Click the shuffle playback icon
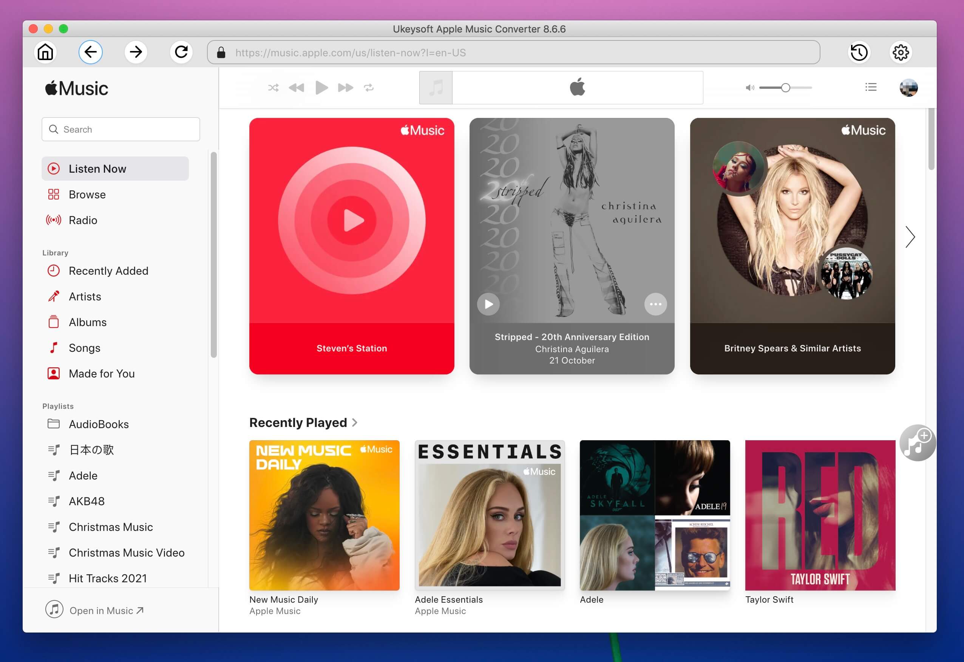 tap(273, 87)
